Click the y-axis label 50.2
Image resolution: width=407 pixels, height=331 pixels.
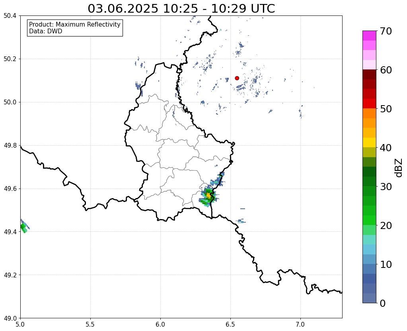click(x=10, y=59)
